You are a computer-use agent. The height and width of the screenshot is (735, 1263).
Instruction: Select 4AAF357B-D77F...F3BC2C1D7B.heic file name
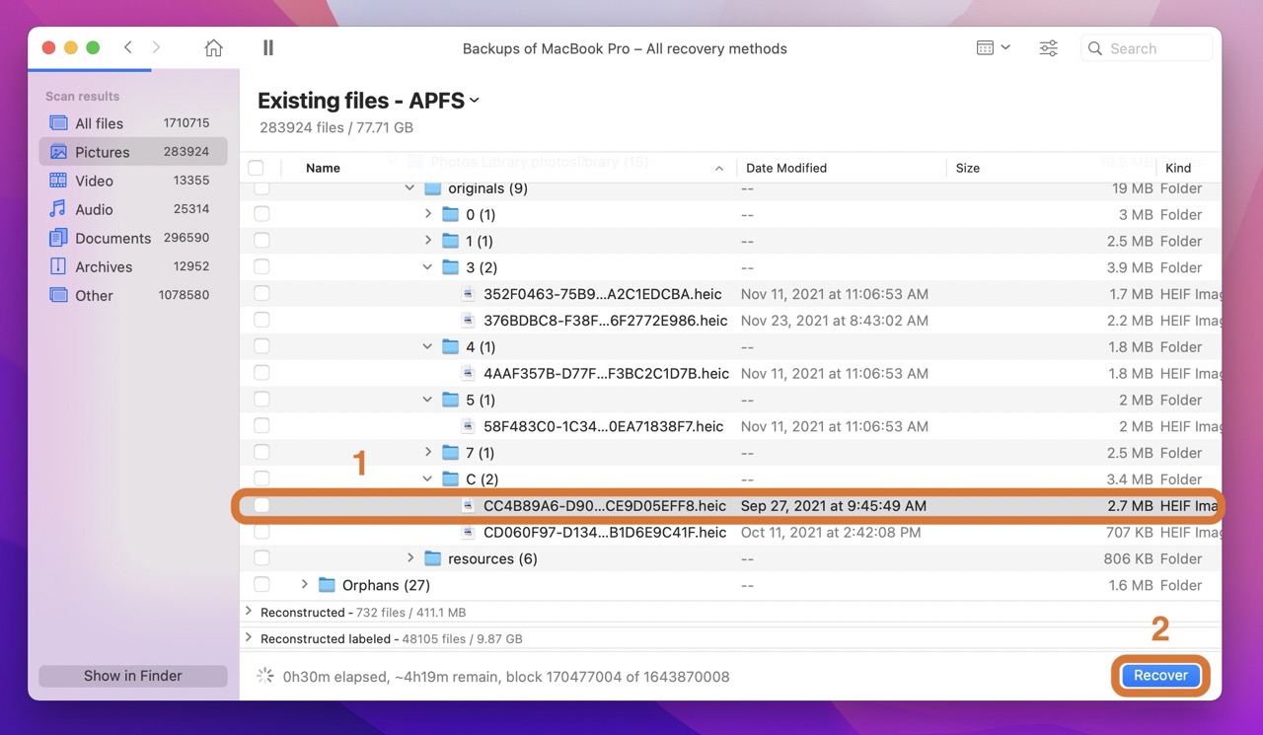click(x=606, y=373)
